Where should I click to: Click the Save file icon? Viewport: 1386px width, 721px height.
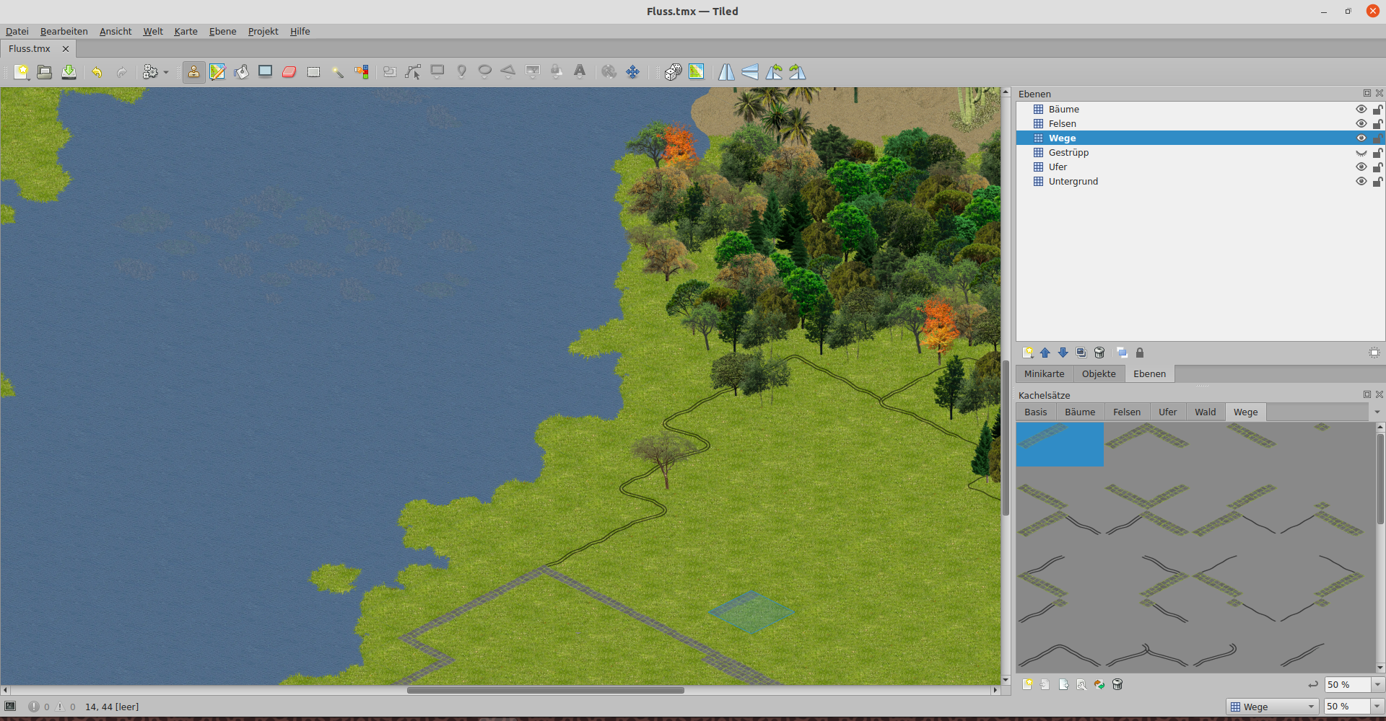pos(69,72)
